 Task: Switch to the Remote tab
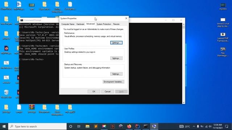click(x=116, y=24)
